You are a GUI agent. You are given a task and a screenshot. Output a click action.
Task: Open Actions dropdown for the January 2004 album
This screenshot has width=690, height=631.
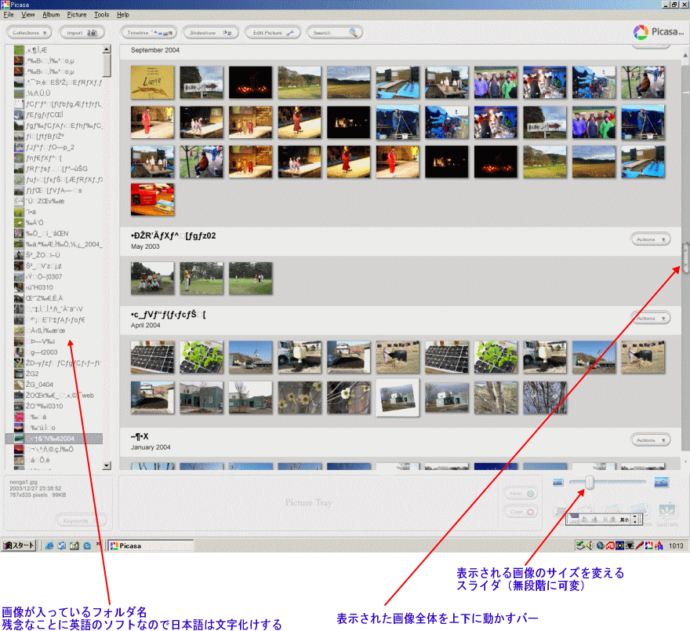[x=650, y=440]
